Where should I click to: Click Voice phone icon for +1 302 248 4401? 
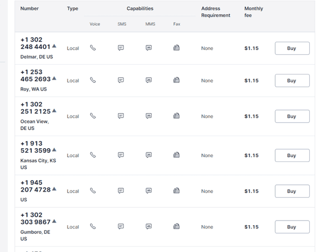click(x=93, y=48)
